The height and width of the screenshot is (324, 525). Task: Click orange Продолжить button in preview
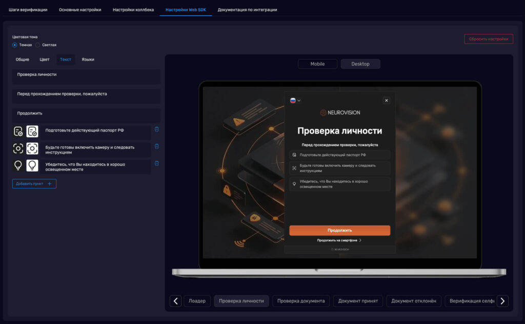pos(339,231)
